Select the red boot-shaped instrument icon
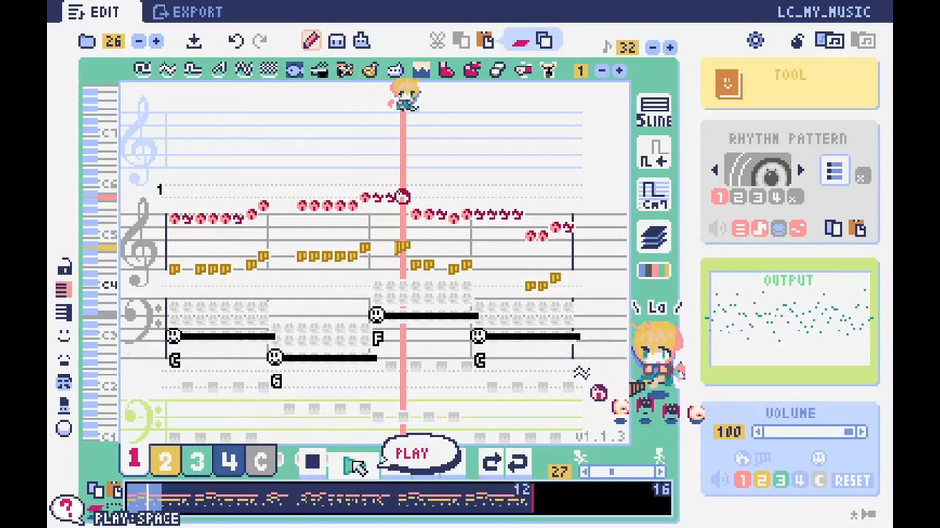The width and height of the screenshot is (940, 528). coord(446,70)
